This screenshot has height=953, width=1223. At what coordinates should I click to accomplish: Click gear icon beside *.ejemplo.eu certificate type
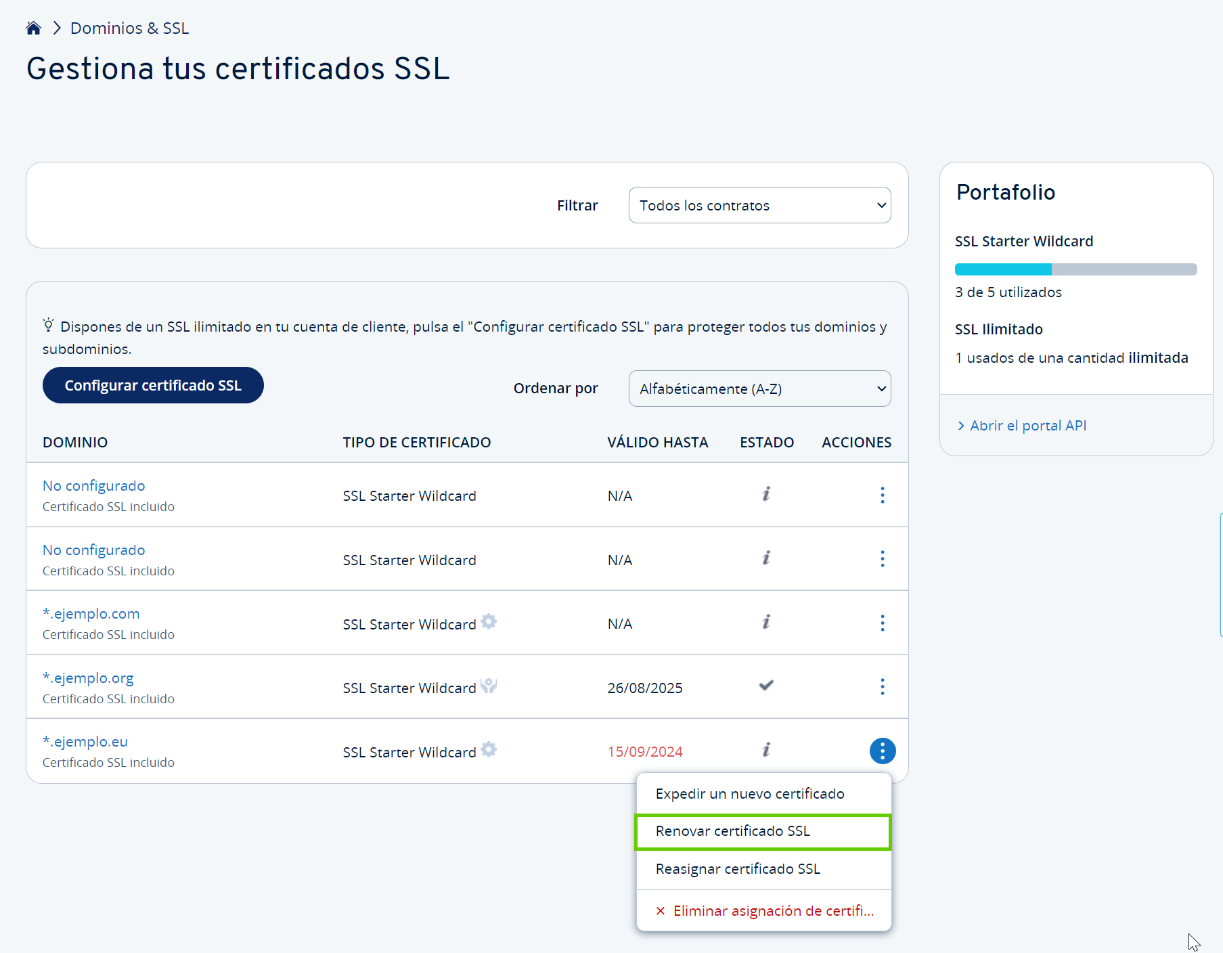click(x=489, y=749)
